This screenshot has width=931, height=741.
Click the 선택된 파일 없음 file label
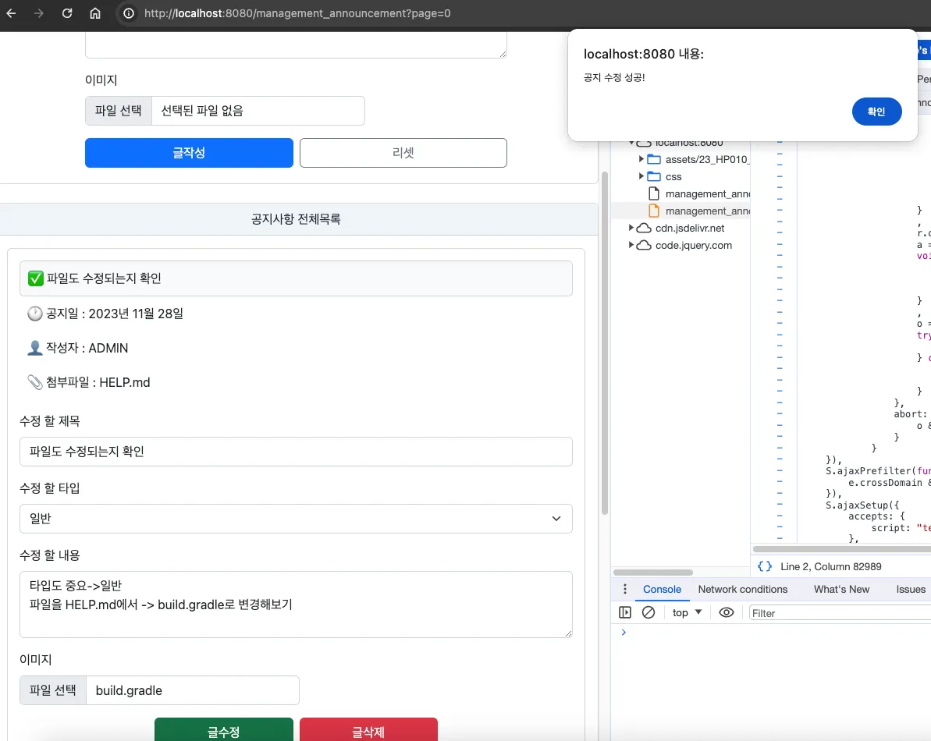coord(202,111)
